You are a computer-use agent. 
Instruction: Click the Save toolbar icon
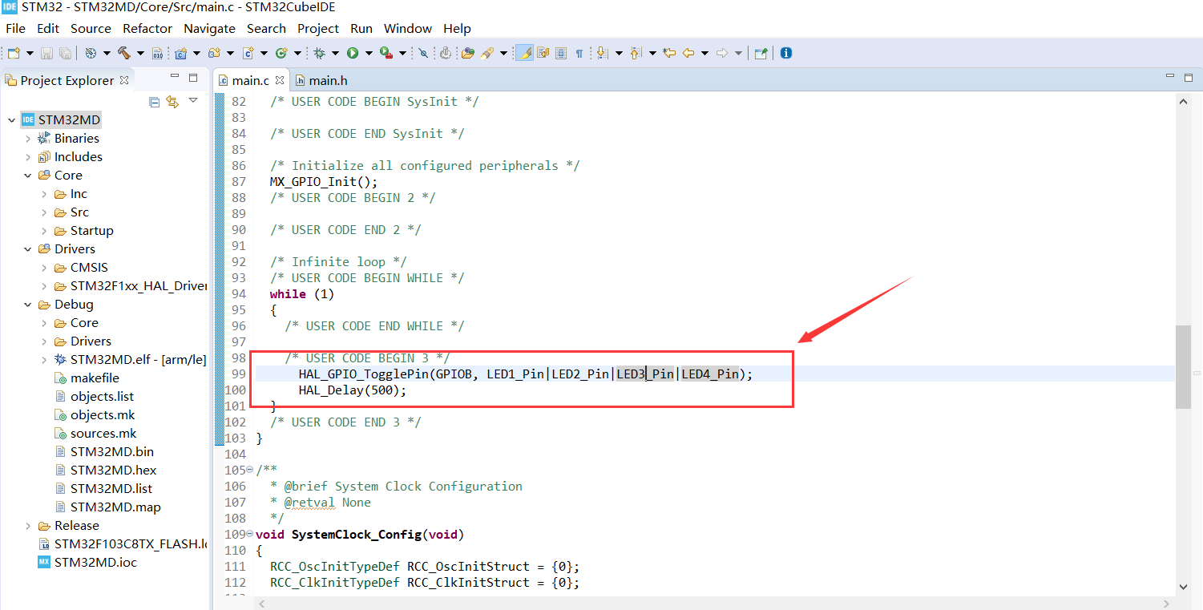(46, 53)
